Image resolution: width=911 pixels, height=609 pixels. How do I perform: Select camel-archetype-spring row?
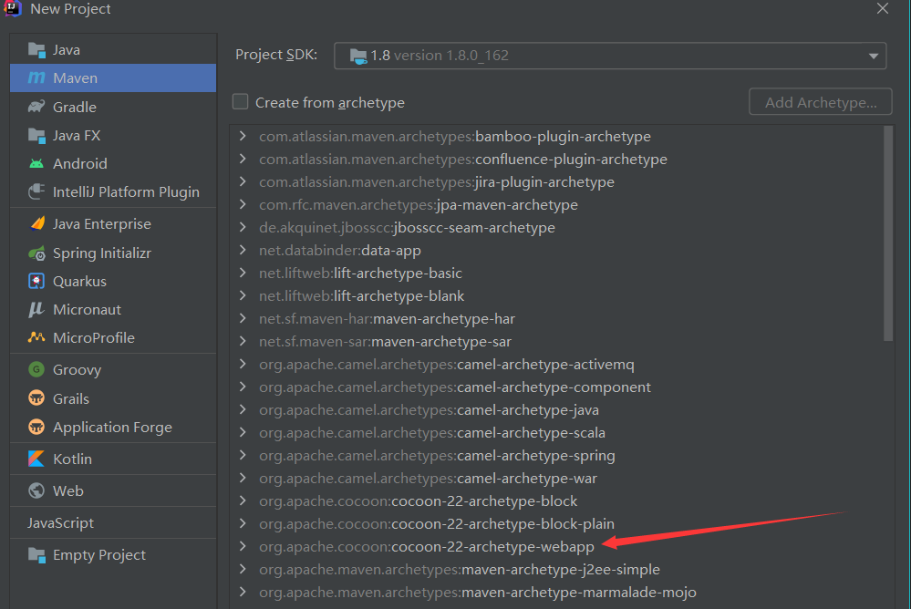(x=556, y=456)
